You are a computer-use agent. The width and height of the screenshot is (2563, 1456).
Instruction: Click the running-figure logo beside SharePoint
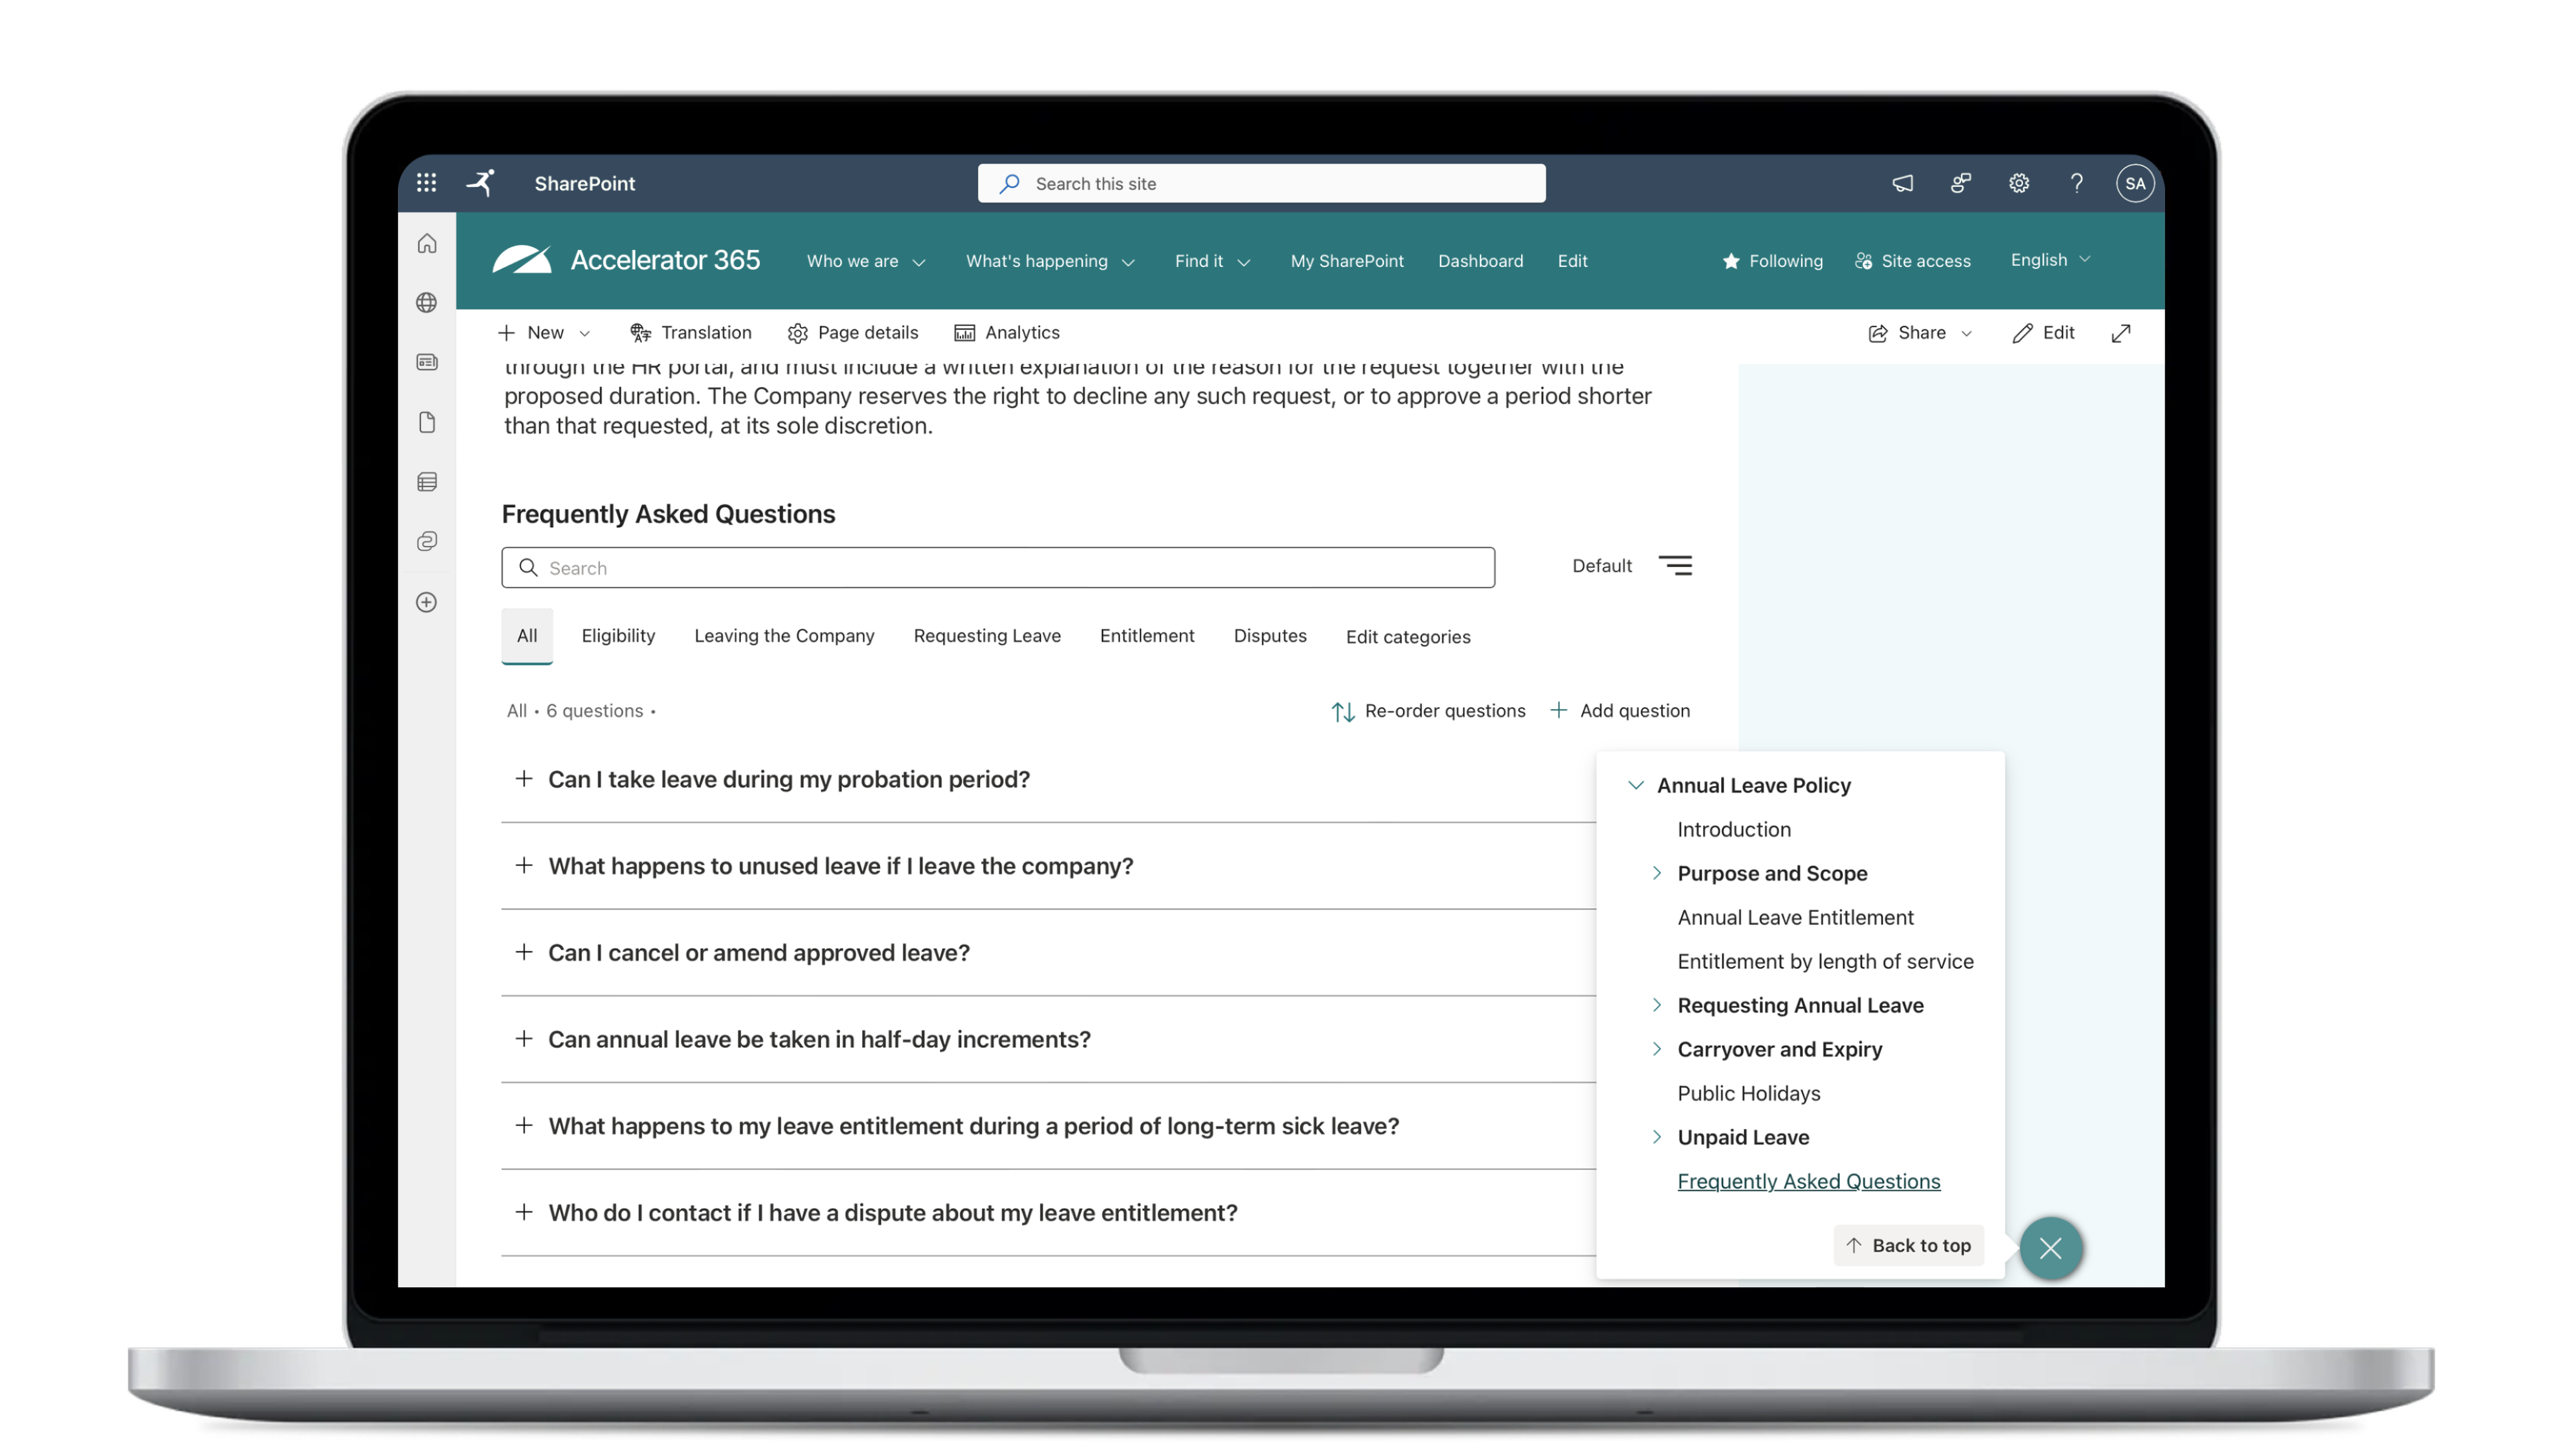[481, 183]
